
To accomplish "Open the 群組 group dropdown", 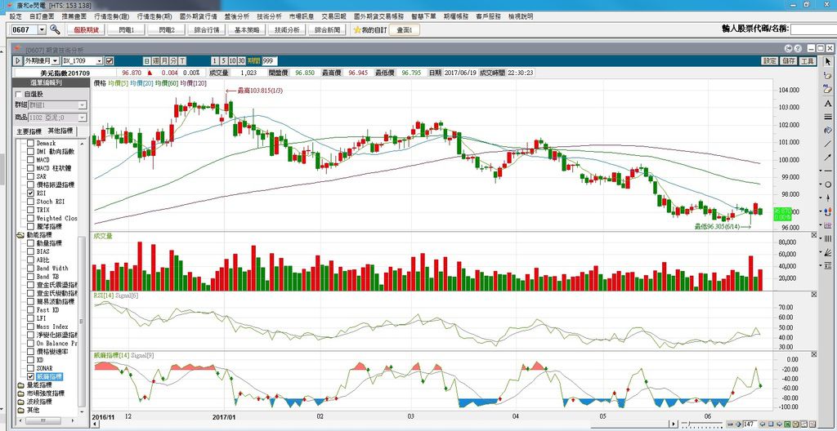I will click(83, 105).
